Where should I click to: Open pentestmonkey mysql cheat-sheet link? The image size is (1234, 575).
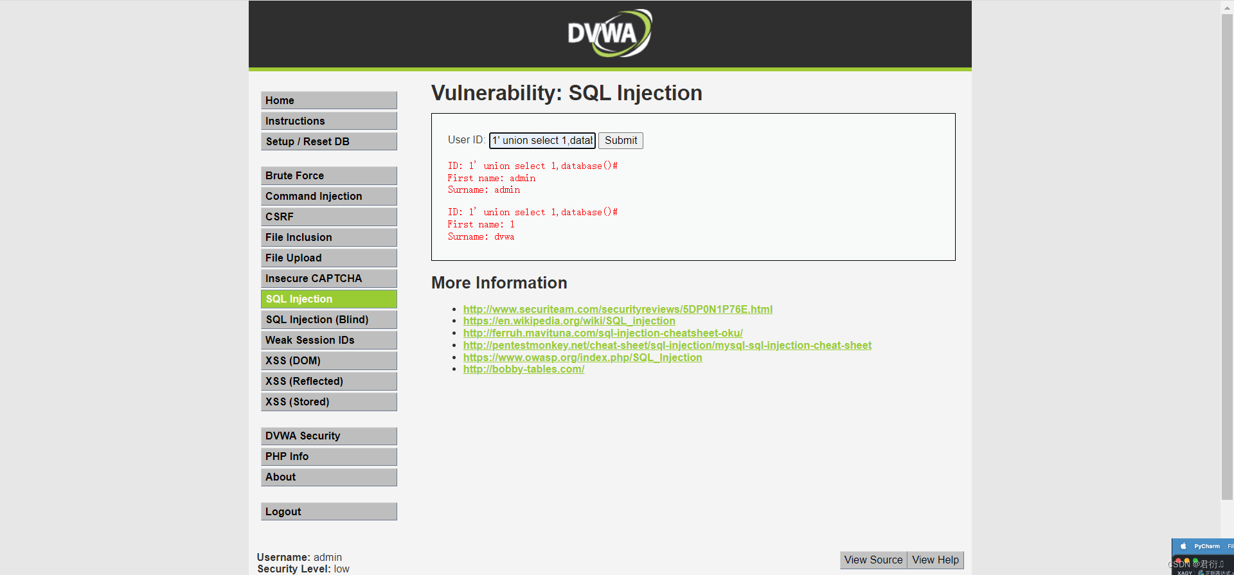667,345
